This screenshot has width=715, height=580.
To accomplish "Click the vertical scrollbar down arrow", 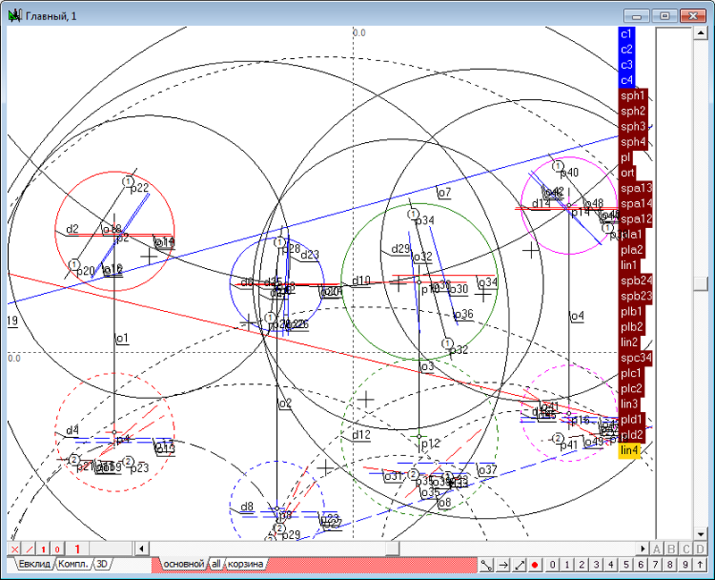I will (x=700, y=533).
